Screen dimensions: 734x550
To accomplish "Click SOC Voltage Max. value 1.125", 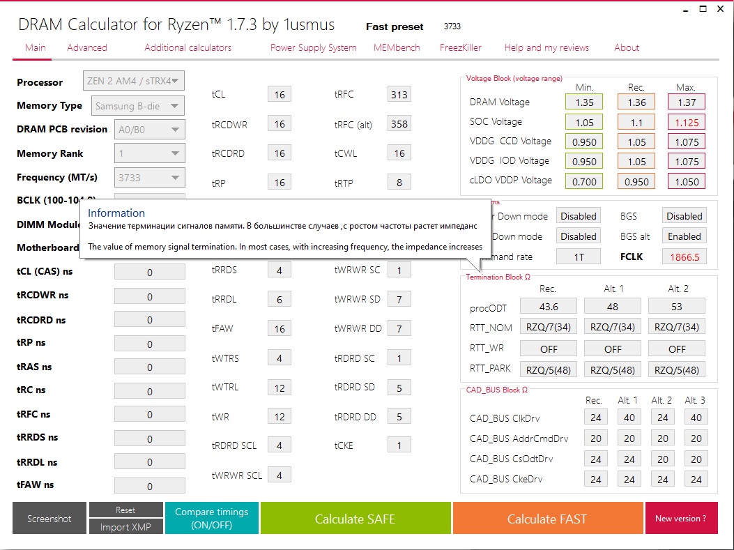I will coord(687,122).
